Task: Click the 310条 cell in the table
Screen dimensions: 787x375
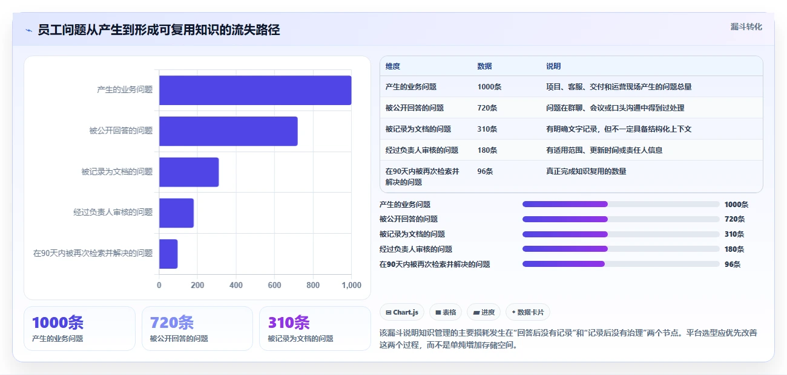Action: [487, 129]
